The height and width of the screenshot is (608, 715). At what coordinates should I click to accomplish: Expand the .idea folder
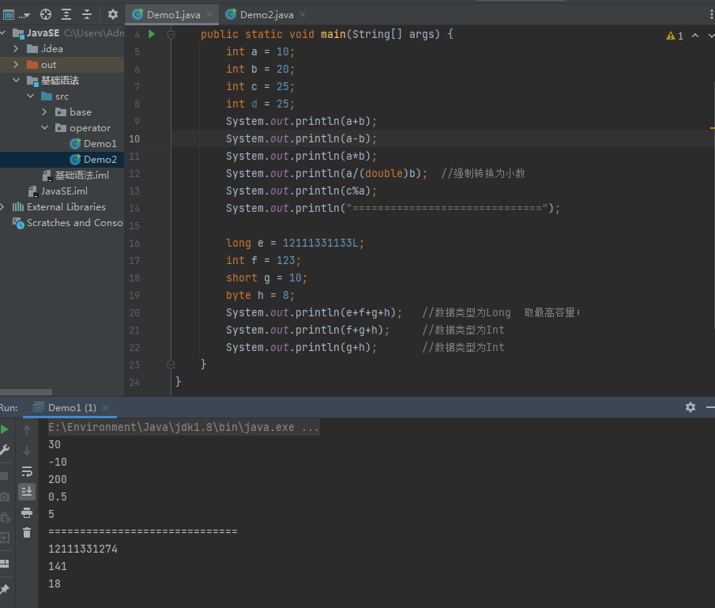(x=16, y=49)
